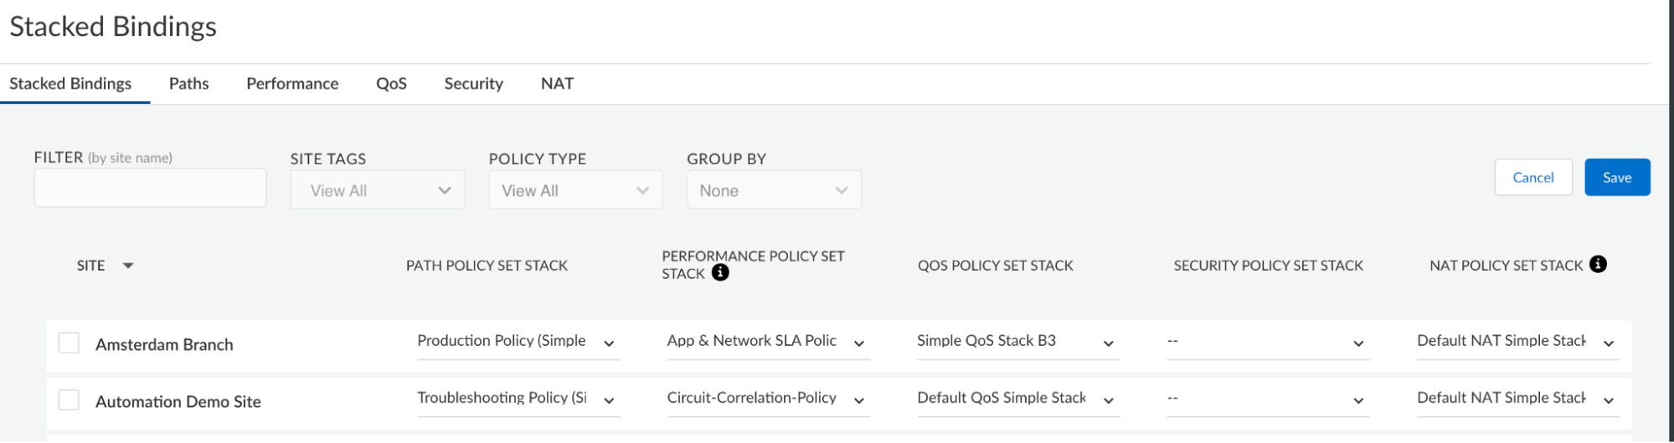Expand Automation Demo Site QoS stack dropdown
The image size is (1674, 443).
pyautogui.click(x=1108, y=400)
